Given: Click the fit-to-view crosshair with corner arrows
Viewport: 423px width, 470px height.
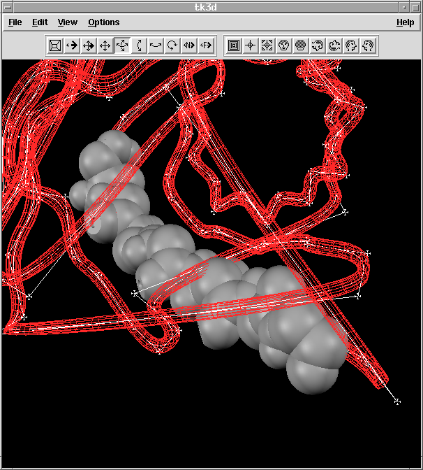Looking at the screenshot, I should [267, 45].
